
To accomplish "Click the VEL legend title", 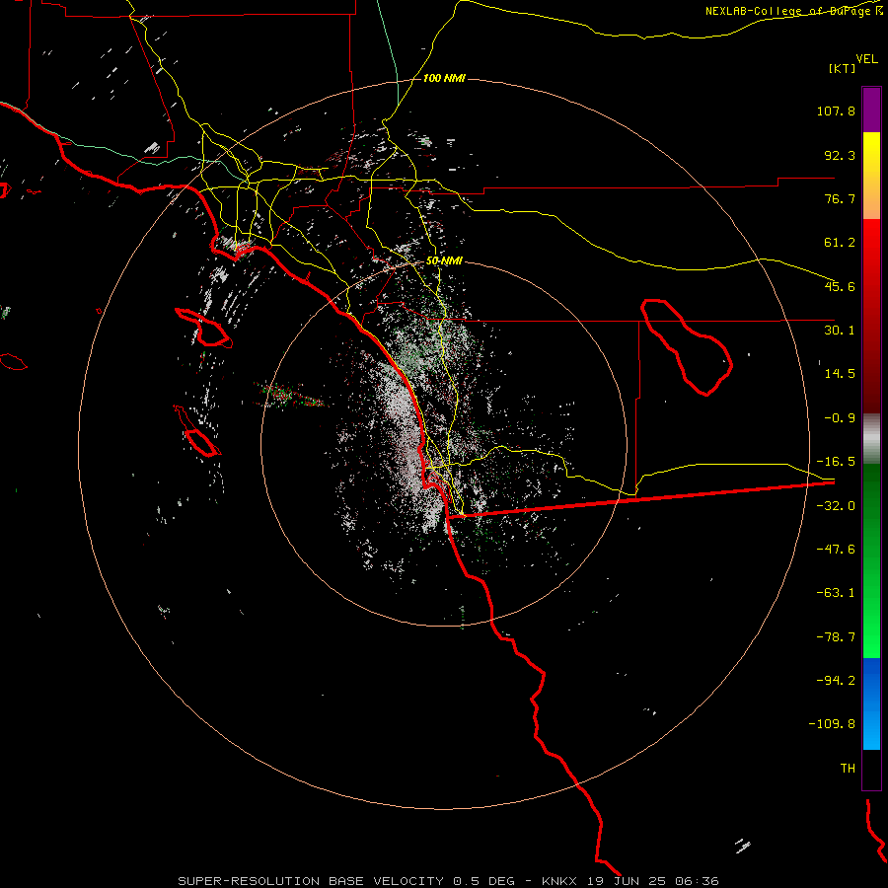I will pos(866,59).
